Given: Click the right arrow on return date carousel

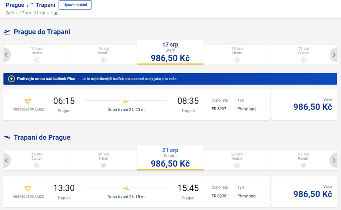Looking at the screenshot, I should click(x=334, y=160).
